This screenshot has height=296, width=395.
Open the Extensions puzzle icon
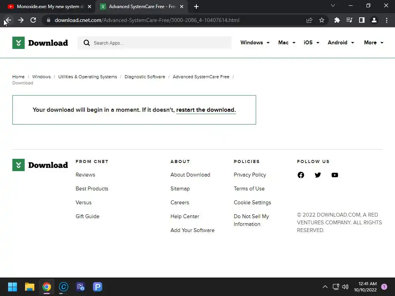[x=337, y=20]
